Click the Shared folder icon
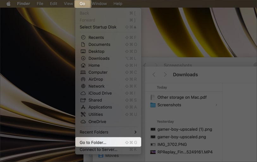257x162 pixels. (83, 100)
